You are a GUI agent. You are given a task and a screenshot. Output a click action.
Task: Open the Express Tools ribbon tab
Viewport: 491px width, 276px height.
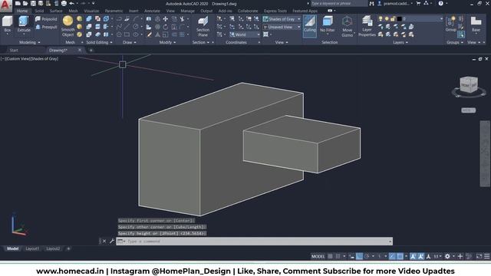click(275, 11)
